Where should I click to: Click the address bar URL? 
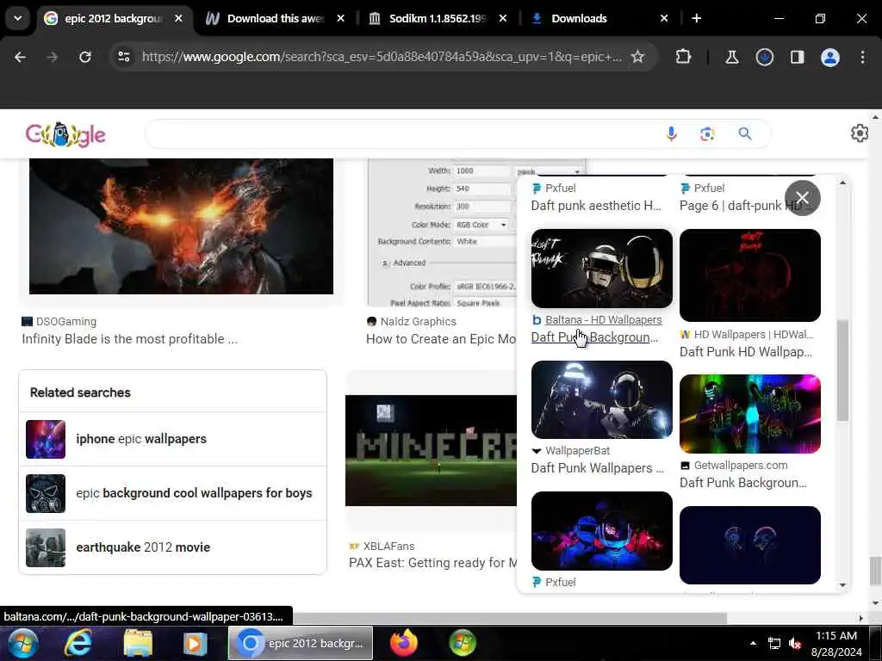click(x=382, y=57)
